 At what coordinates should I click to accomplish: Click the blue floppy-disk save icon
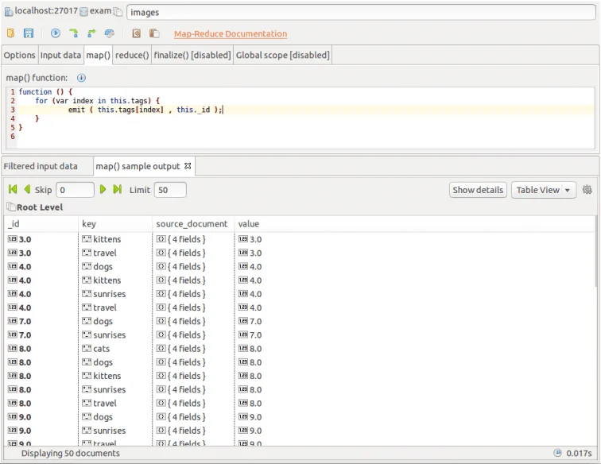(x=29, y=33)
